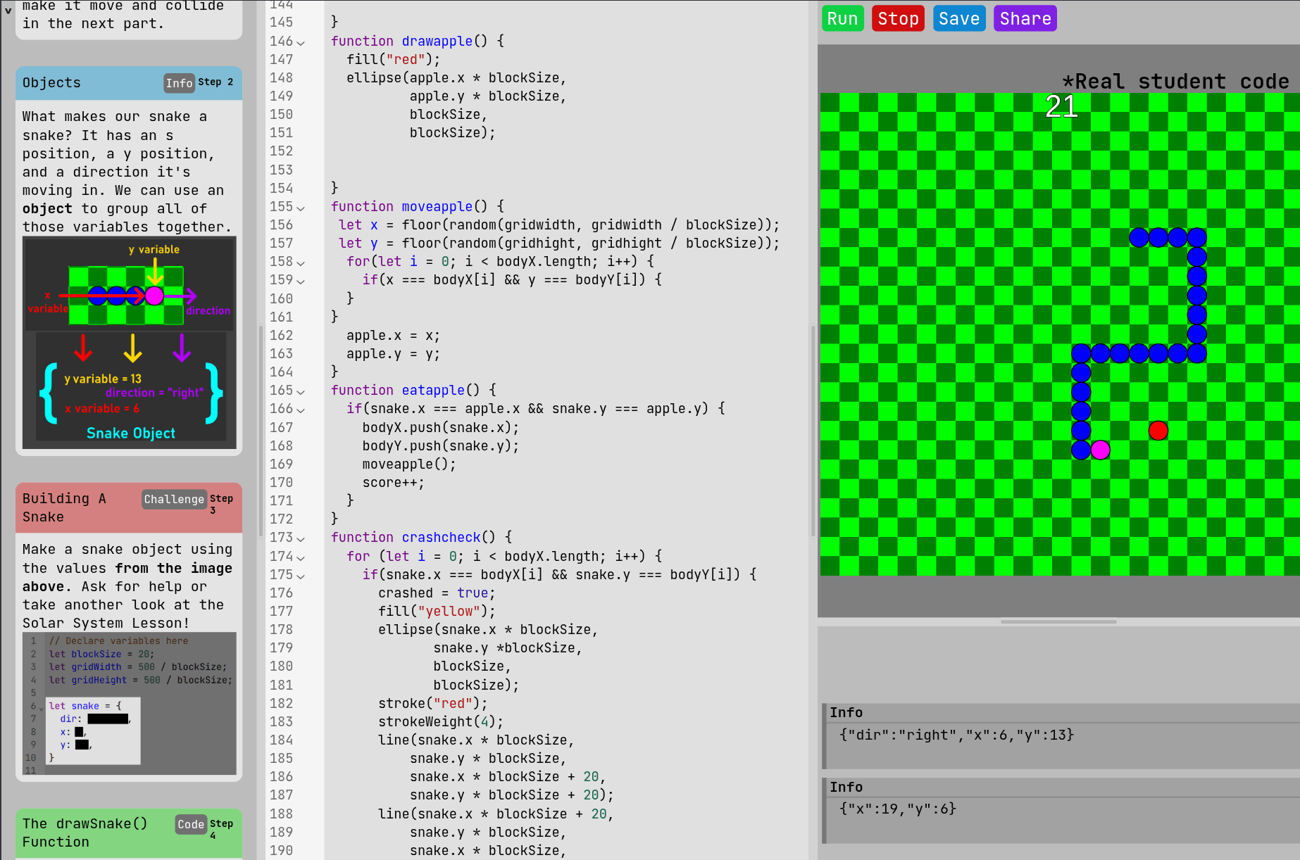The width and height of the screenshot is (1300, 860).
Task: Collapse the if block at line 159
Action: (301, 281)
